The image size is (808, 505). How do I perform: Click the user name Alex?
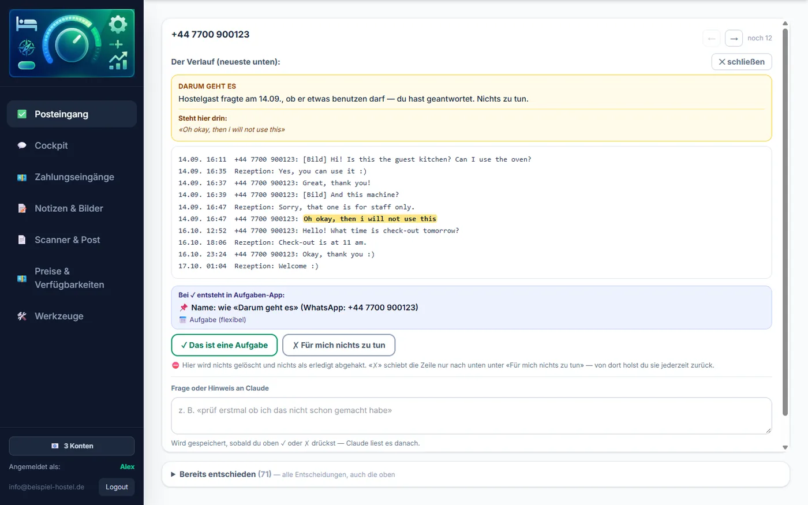click(127, 467)
